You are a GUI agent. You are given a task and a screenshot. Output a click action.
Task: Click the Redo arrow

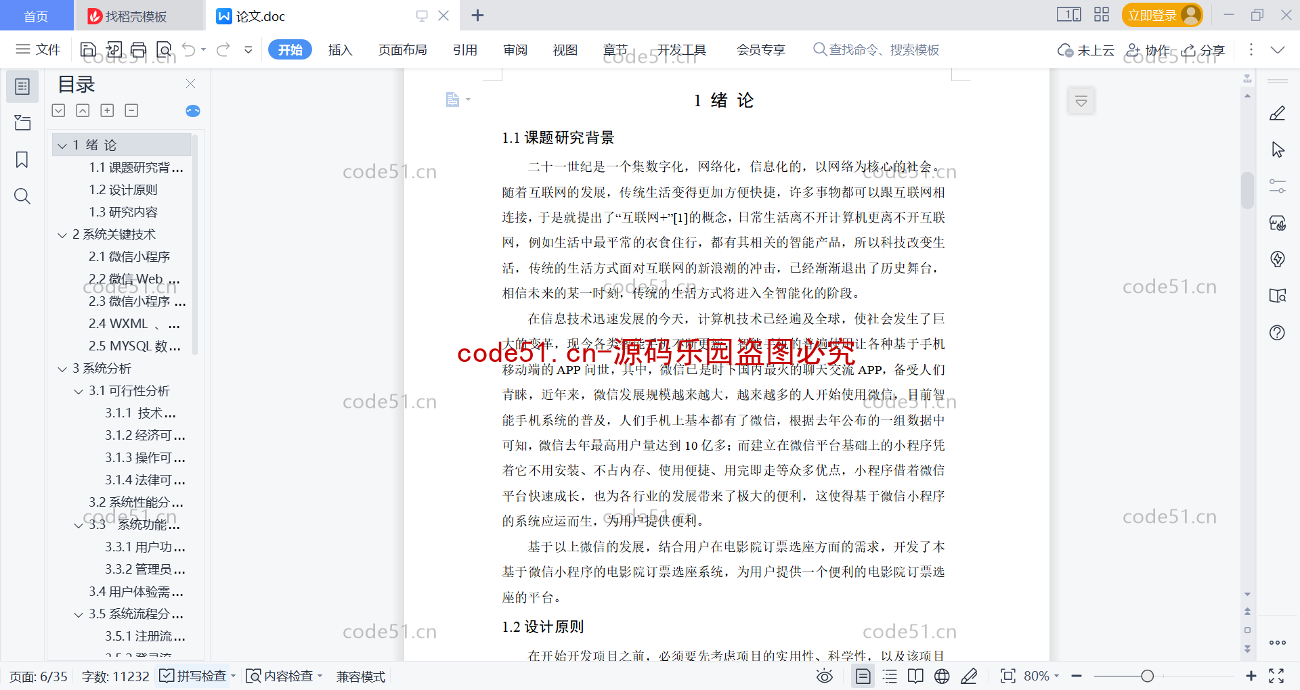(x=223, y=49)
